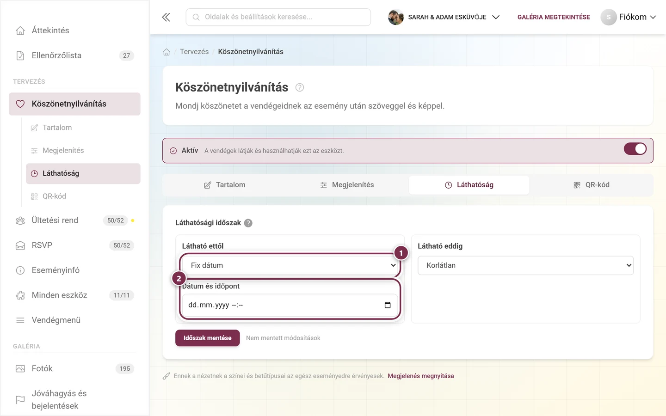Open Minden eszköz in the sidebar

click(x=74, y=295)
